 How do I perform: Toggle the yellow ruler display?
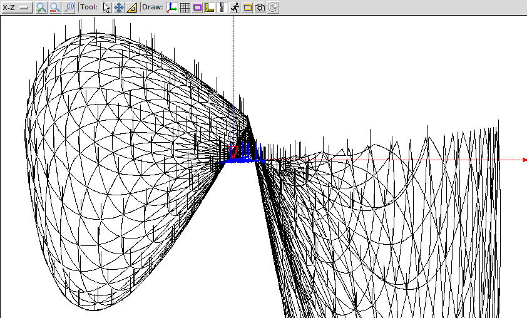click(210, 8)
